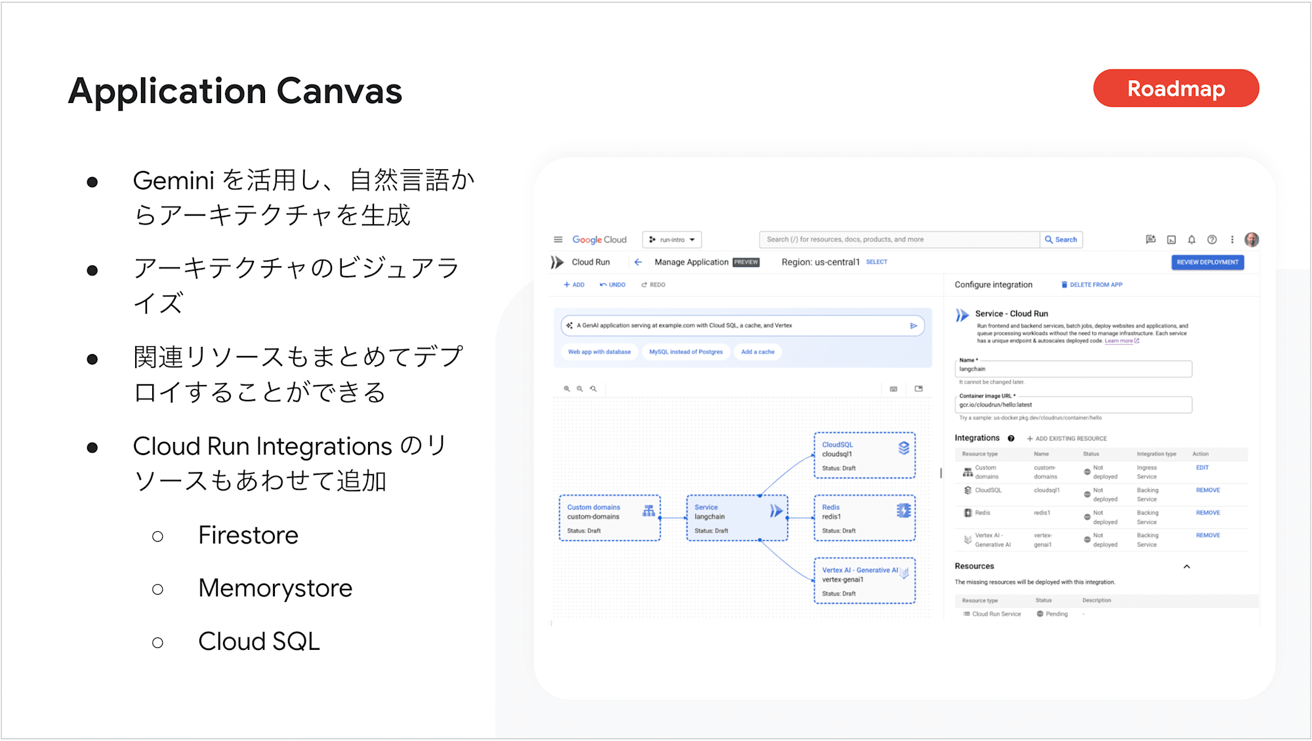Screen dimensions: 1312x741
Task: Click the 'cloudsql1' name cell in Integrations table
Action: click(x=1047, y=491)
